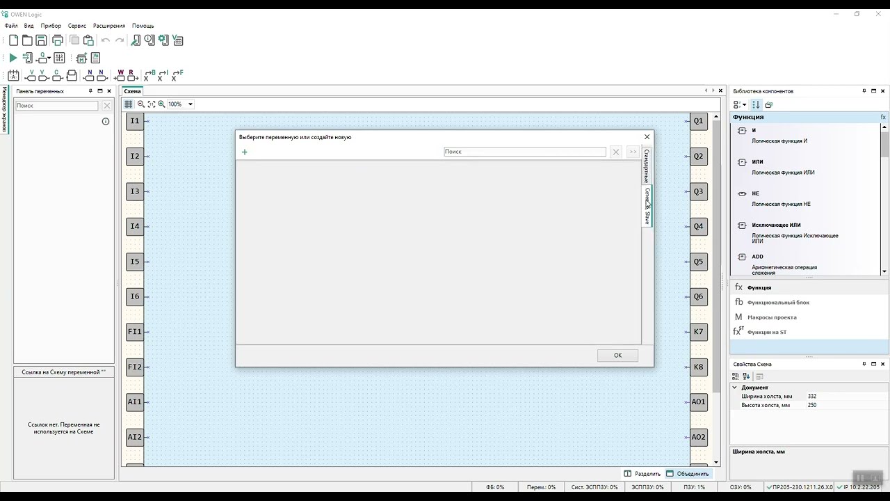The width and height of the screenshot is (890, 501).
Task: Select the Функции на ST category
Action: pyautogui.click(x=767, y=332)
